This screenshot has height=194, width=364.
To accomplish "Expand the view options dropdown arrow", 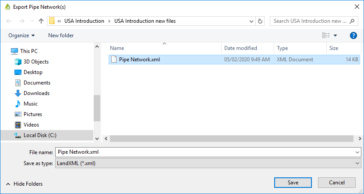I will click(x=336, y=35).
